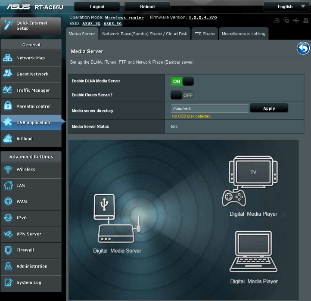Click the Reboot button
311x301 pixels.
(x=147, y=6)
